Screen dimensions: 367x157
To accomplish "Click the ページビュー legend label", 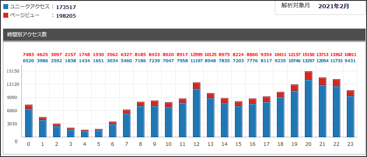I will tap(25, 16).
